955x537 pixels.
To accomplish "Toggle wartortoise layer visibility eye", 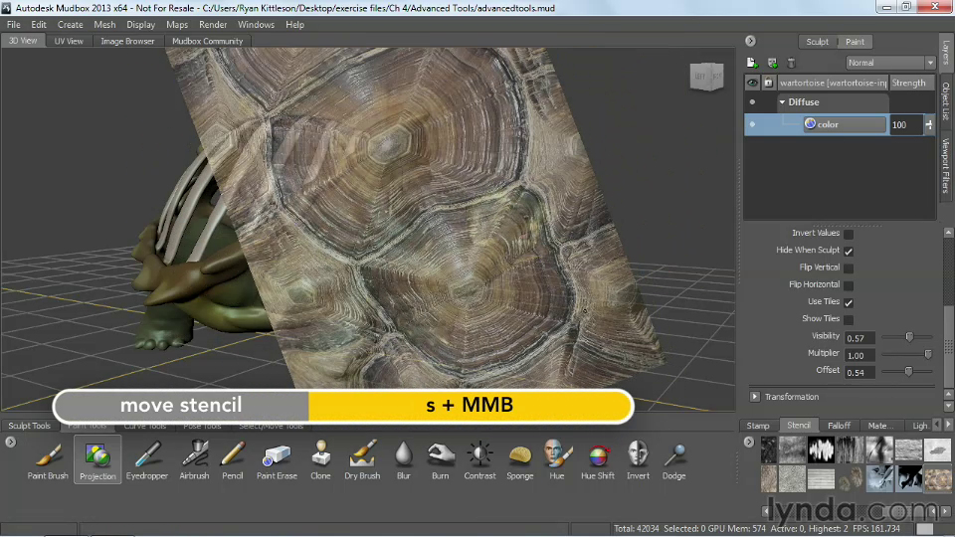I will pos(753,84).
